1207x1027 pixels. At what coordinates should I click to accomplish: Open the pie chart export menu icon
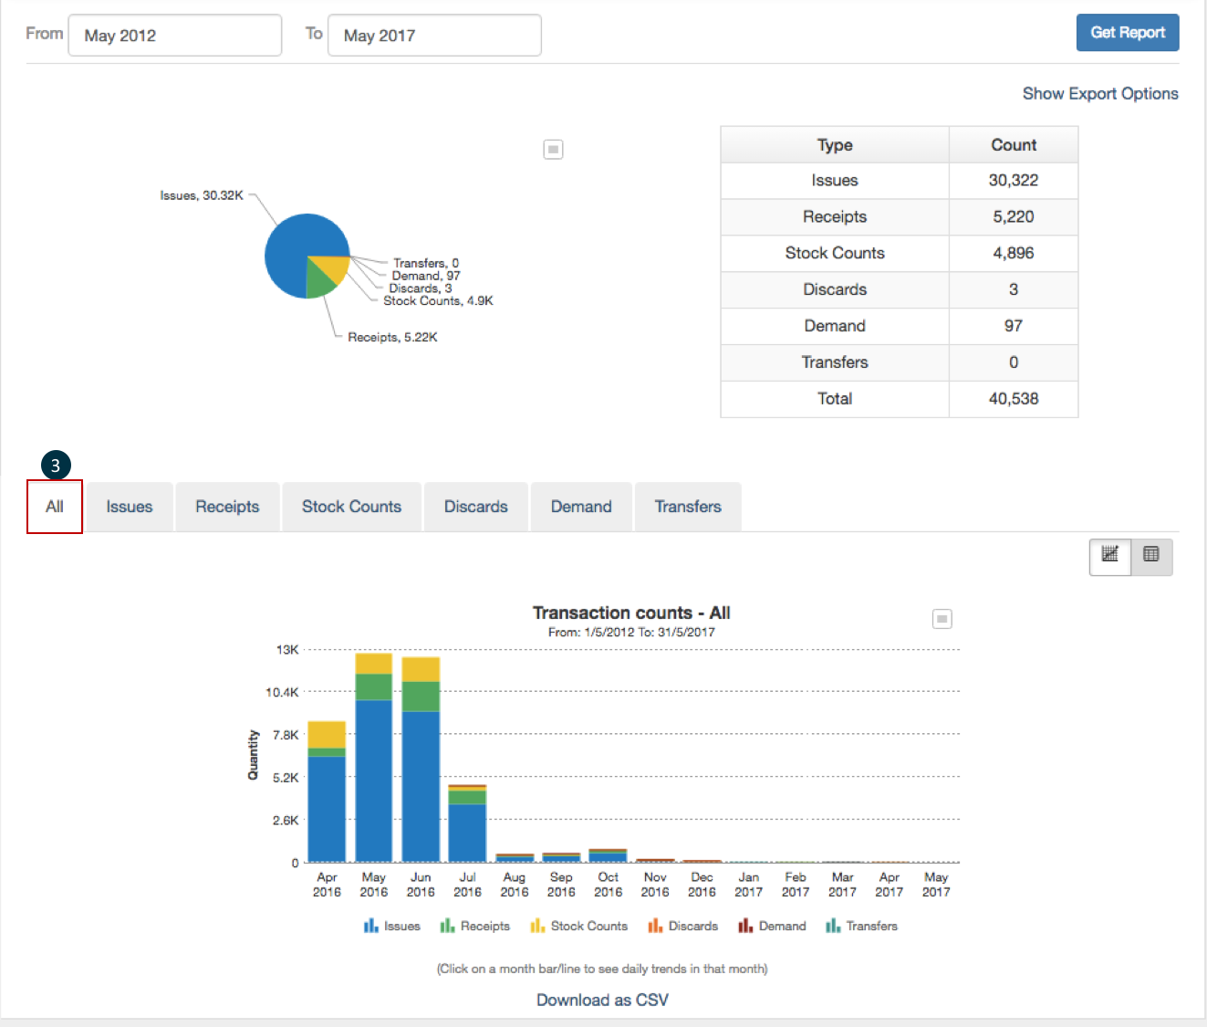point(553,149)
